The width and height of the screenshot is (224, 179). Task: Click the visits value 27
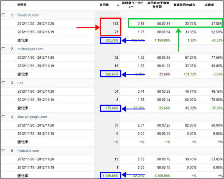(x=116, y=32)
